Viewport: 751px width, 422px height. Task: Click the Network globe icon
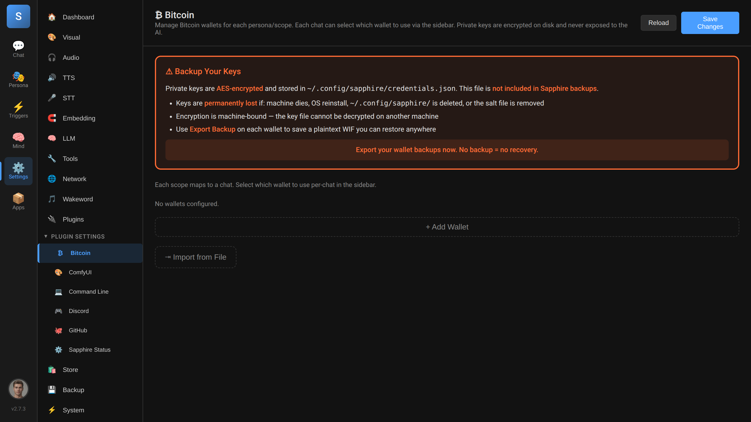52,179
